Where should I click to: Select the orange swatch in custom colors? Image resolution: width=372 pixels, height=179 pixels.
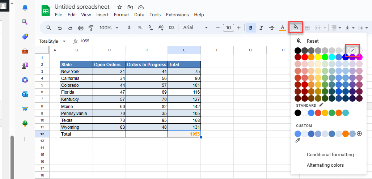pyautogui.click(x=345, y=133)
